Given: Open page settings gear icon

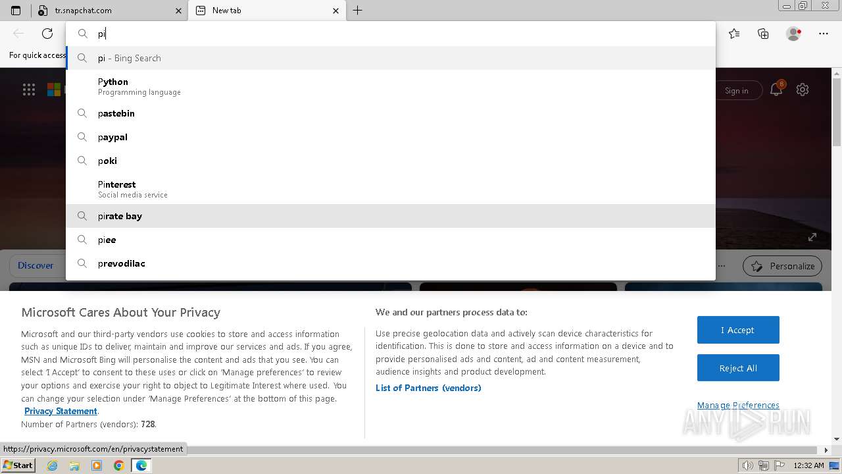Looking at the screenshot, I should coord(803,90).
